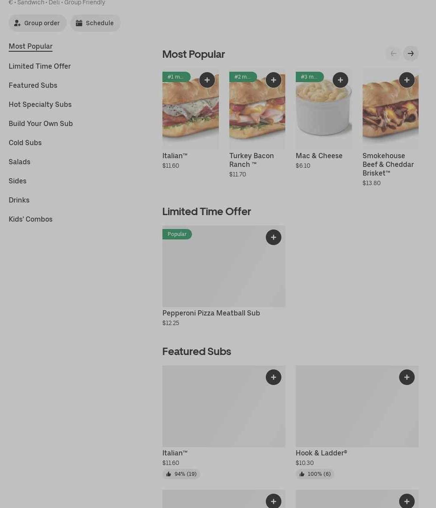Add Smokehouse Beef & Cheddar Brisket

coord(407,80)
